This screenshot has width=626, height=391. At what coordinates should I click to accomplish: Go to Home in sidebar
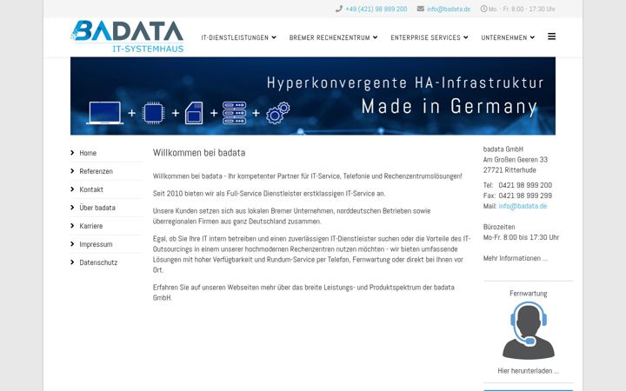[x=88, y=153]
